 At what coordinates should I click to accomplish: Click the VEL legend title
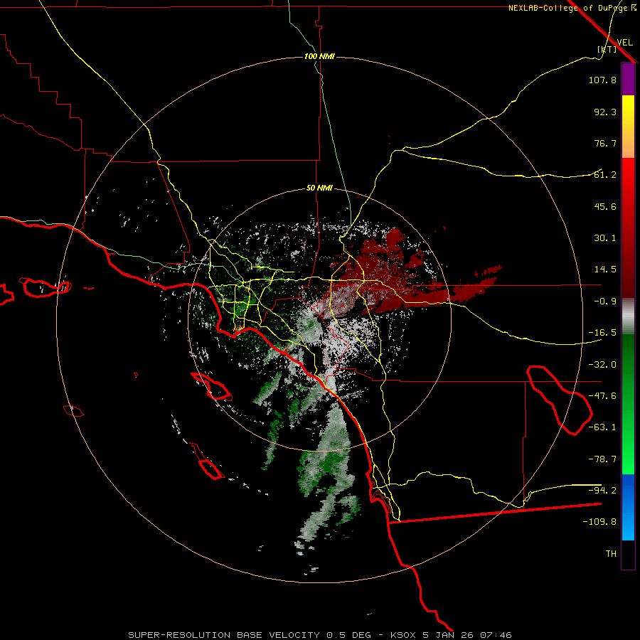(x=624, y=43)
